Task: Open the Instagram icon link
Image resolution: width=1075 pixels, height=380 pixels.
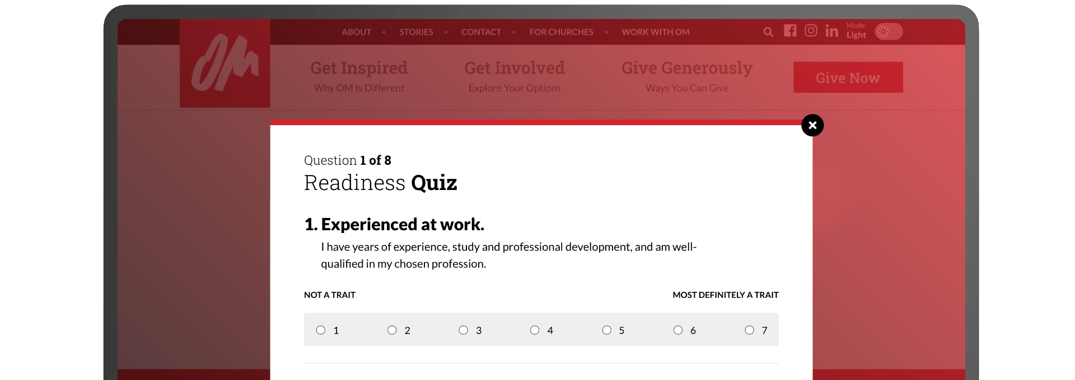Action: click(811, 31)
